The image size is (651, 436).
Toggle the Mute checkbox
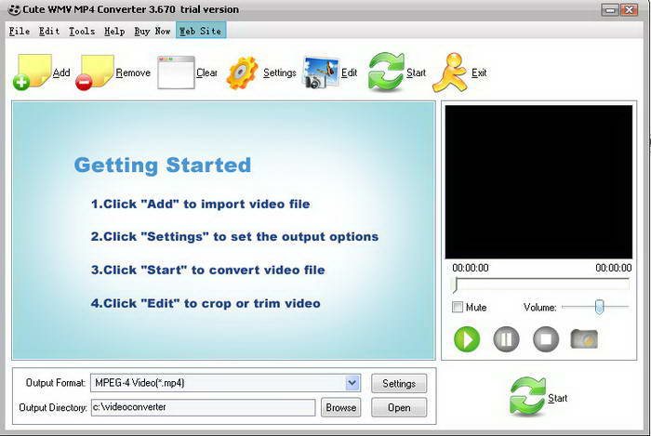tap(458, 307)
